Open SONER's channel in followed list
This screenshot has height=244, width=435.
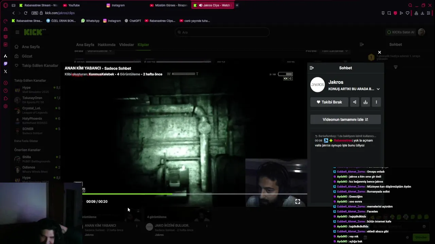click(37, 131)
